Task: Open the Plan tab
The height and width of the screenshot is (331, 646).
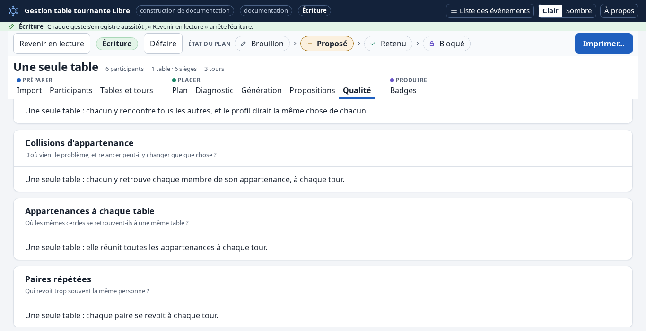Action: tap(180, 90)
